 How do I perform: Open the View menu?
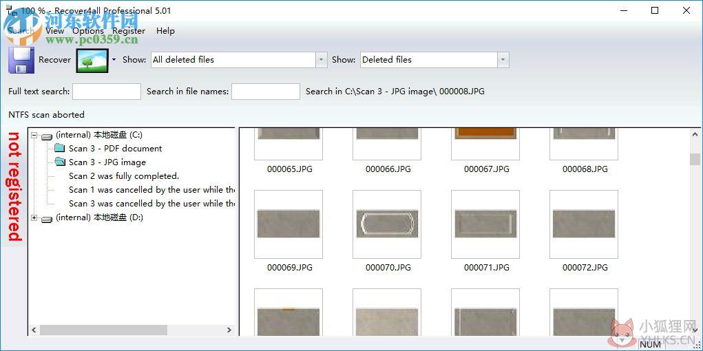click(x=54, y=31)
